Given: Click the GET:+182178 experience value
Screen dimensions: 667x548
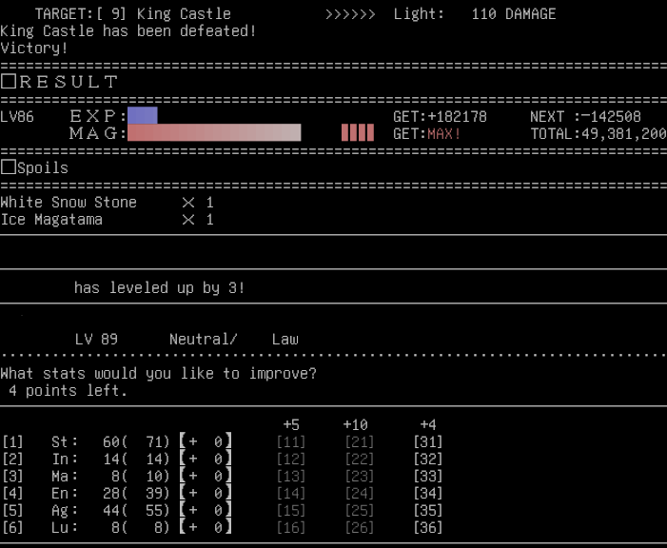Looking at the screenshot, I should pos(440,117).
